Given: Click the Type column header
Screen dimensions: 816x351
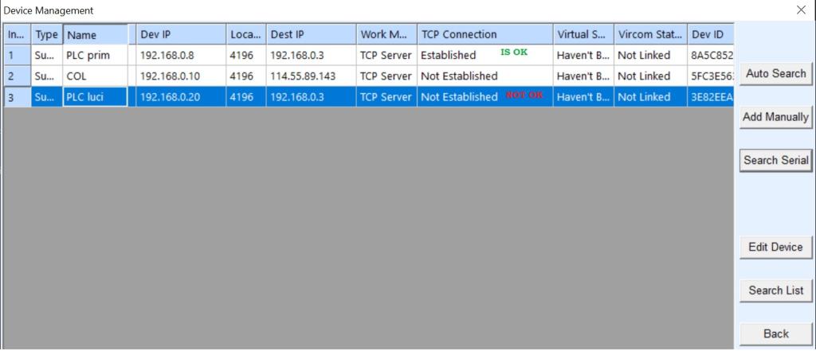Looking at the screenshot, I should [x=46, y=35].
